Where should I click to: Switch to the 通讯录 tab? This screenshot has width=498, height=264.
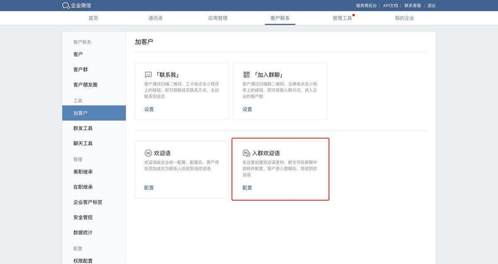[155, 18]
